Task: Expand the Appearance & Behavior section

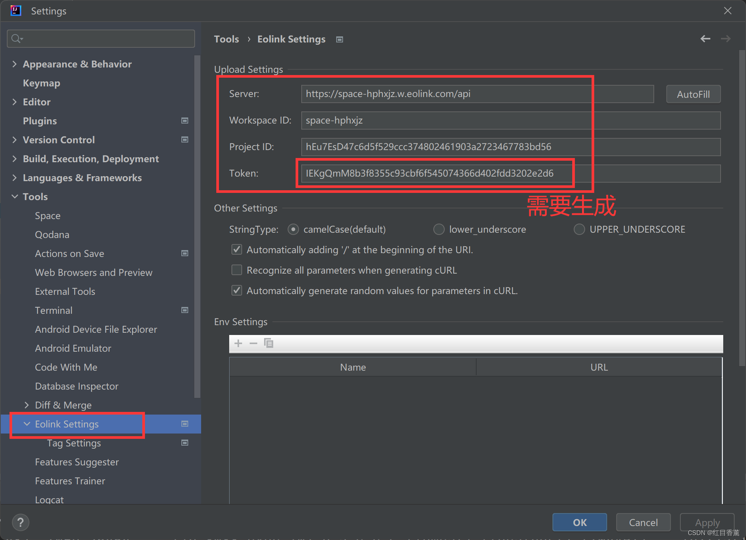Action: (x=14, y=64)
